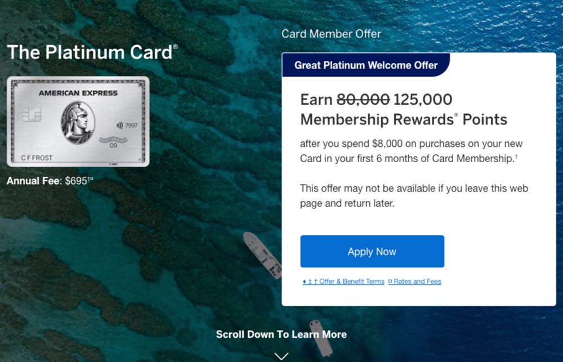The width and height of the screenshot is (563, 362).
Task: Open the Rates and Fees link
Action: pyautogui.click(x=415, y=281)
